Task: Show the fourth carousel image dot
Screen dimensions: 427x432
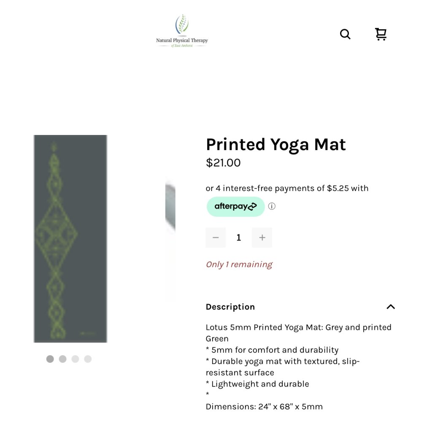Action: [88, 359]
